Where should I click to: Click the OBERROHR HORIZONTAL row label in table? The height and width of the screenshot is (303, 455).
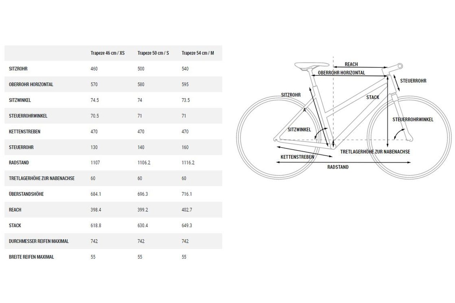(31, 84)
